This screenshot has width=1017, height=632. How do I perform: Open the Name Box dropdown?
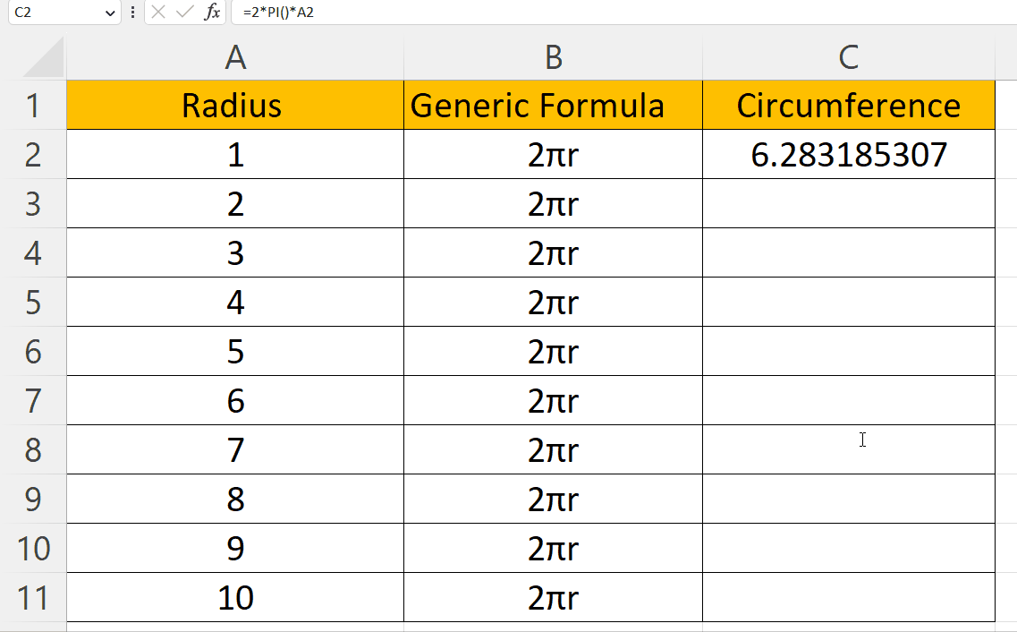(109, 13)
